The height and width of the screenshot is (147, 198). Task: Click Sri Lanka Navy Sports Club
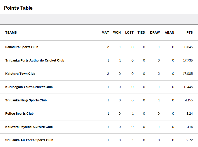pos(26,100)
